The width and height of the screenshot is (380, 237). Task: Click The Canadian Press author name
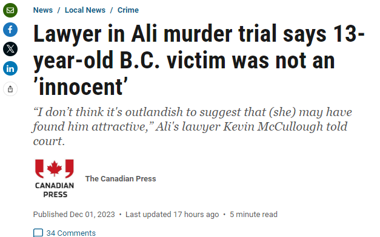121,179
